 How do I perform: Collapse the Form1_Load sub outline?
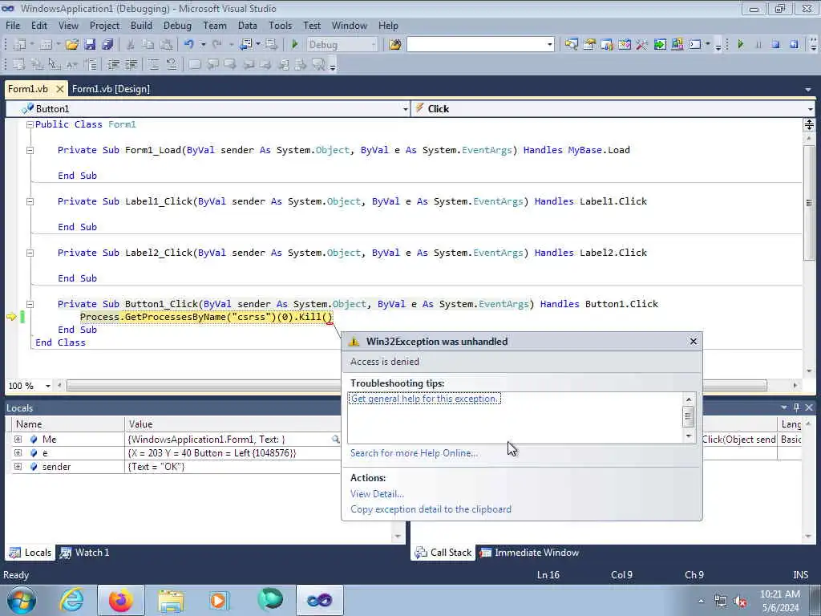[x=30, y=150]
